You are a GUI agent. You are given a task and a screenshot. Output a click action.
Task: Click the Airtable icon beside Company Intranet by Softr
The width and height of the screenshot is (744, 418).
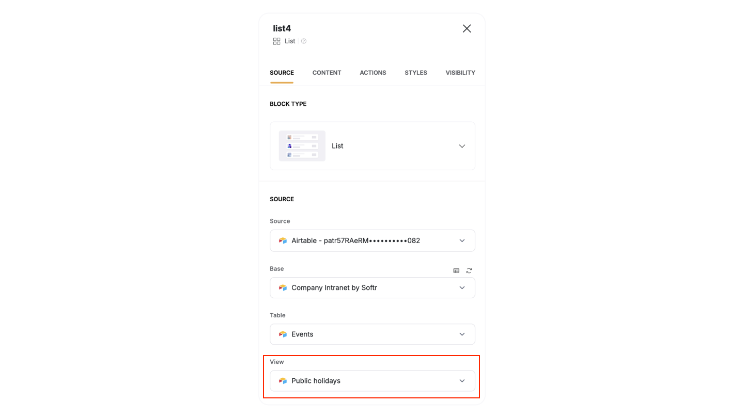tap(283, 287)
